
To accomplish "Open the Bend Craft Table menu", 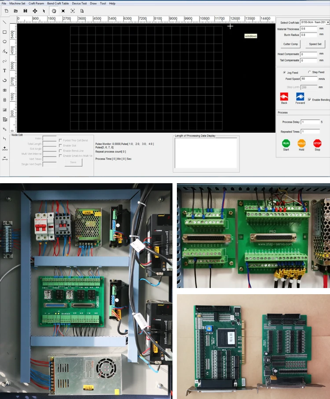I will coord(59,3).
